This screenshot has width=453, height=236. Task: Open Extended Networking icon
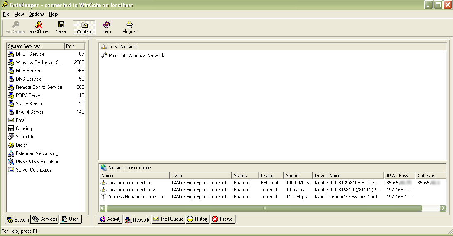tap(11, 153)
